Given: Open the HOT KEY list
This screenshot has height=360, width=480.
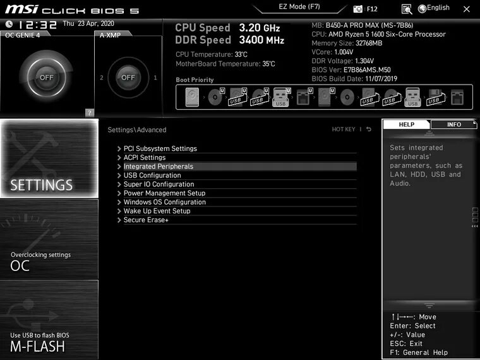Looking at the screenshot, I should click(x=344, y=129).
